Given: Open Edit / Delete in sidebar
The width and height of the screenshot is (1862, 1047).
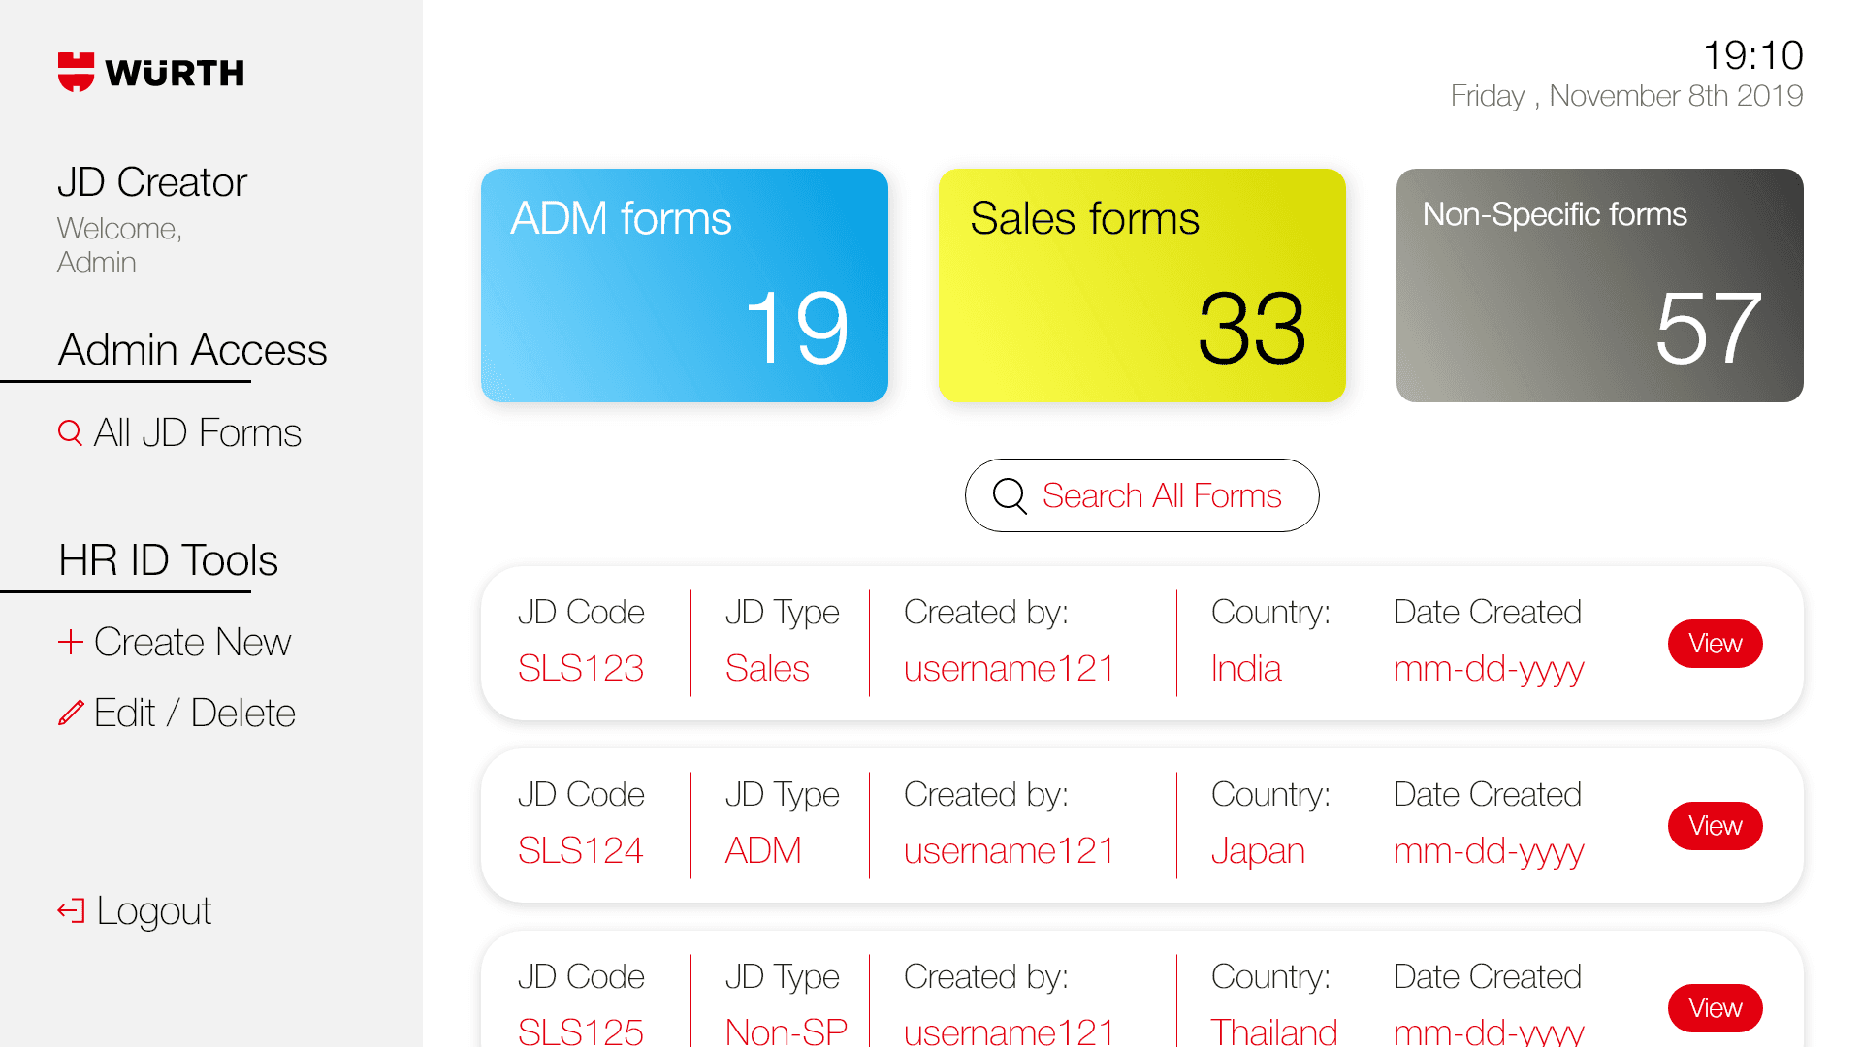Looking at the screenshot, I should point(194,714).
